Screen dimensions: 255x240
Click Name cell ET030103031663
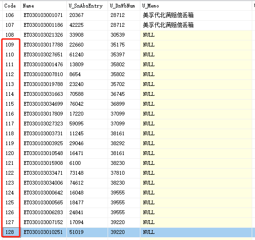44,94
